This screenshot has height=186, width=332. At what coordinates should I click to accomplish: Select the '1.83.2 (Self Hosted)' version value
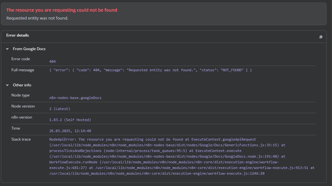[70, 120]
